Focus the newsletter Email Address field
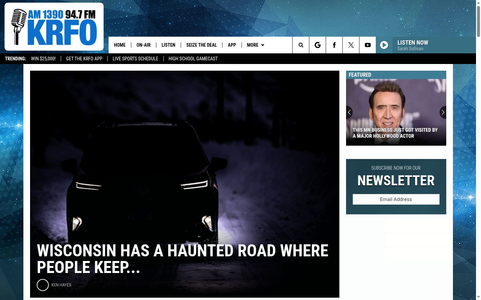Screen dimensions: 481x300 coord(396,199)
